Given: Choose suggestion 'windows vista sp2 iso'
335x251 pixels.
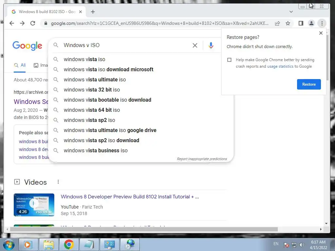Looking at the screenshot, I should 141,120.
